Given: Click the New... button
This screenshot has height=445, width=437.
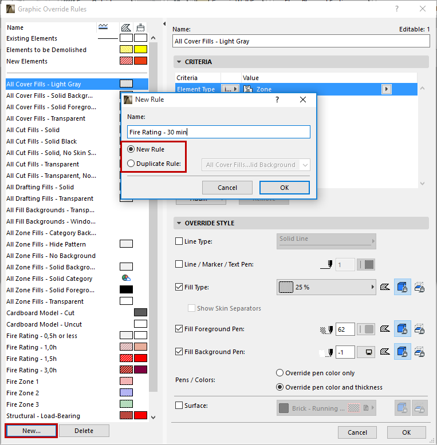Looking at the screenshot, I should 32,431.
